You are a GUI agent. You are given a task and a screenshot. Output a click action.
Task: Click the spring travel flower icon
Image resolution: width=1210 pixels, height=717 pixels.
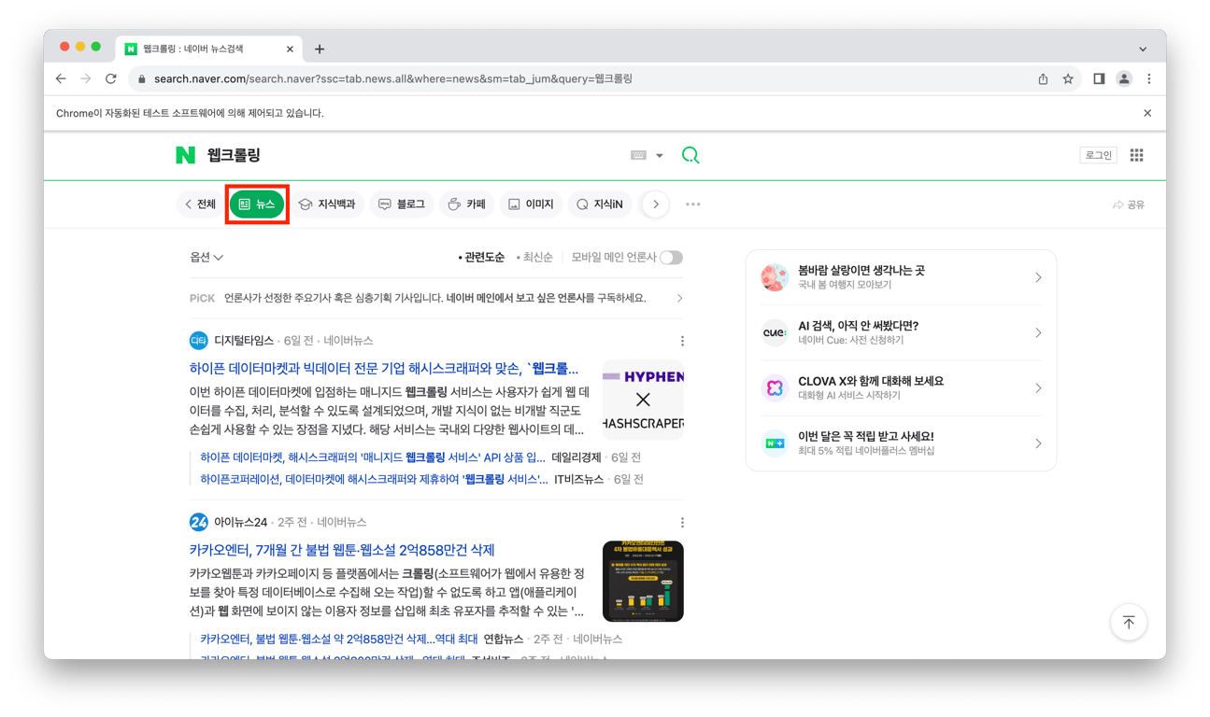click(x=775, y=277)
